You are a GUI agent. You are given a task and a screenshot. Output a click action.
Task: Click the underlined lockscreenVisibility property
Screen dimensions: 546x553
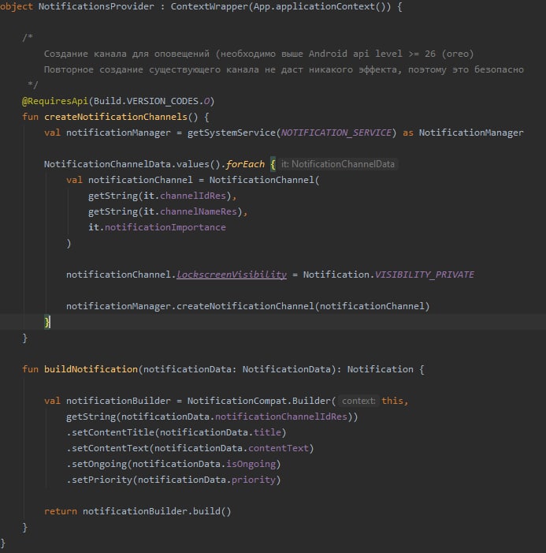pyautogui.click(x=232, y=275)
